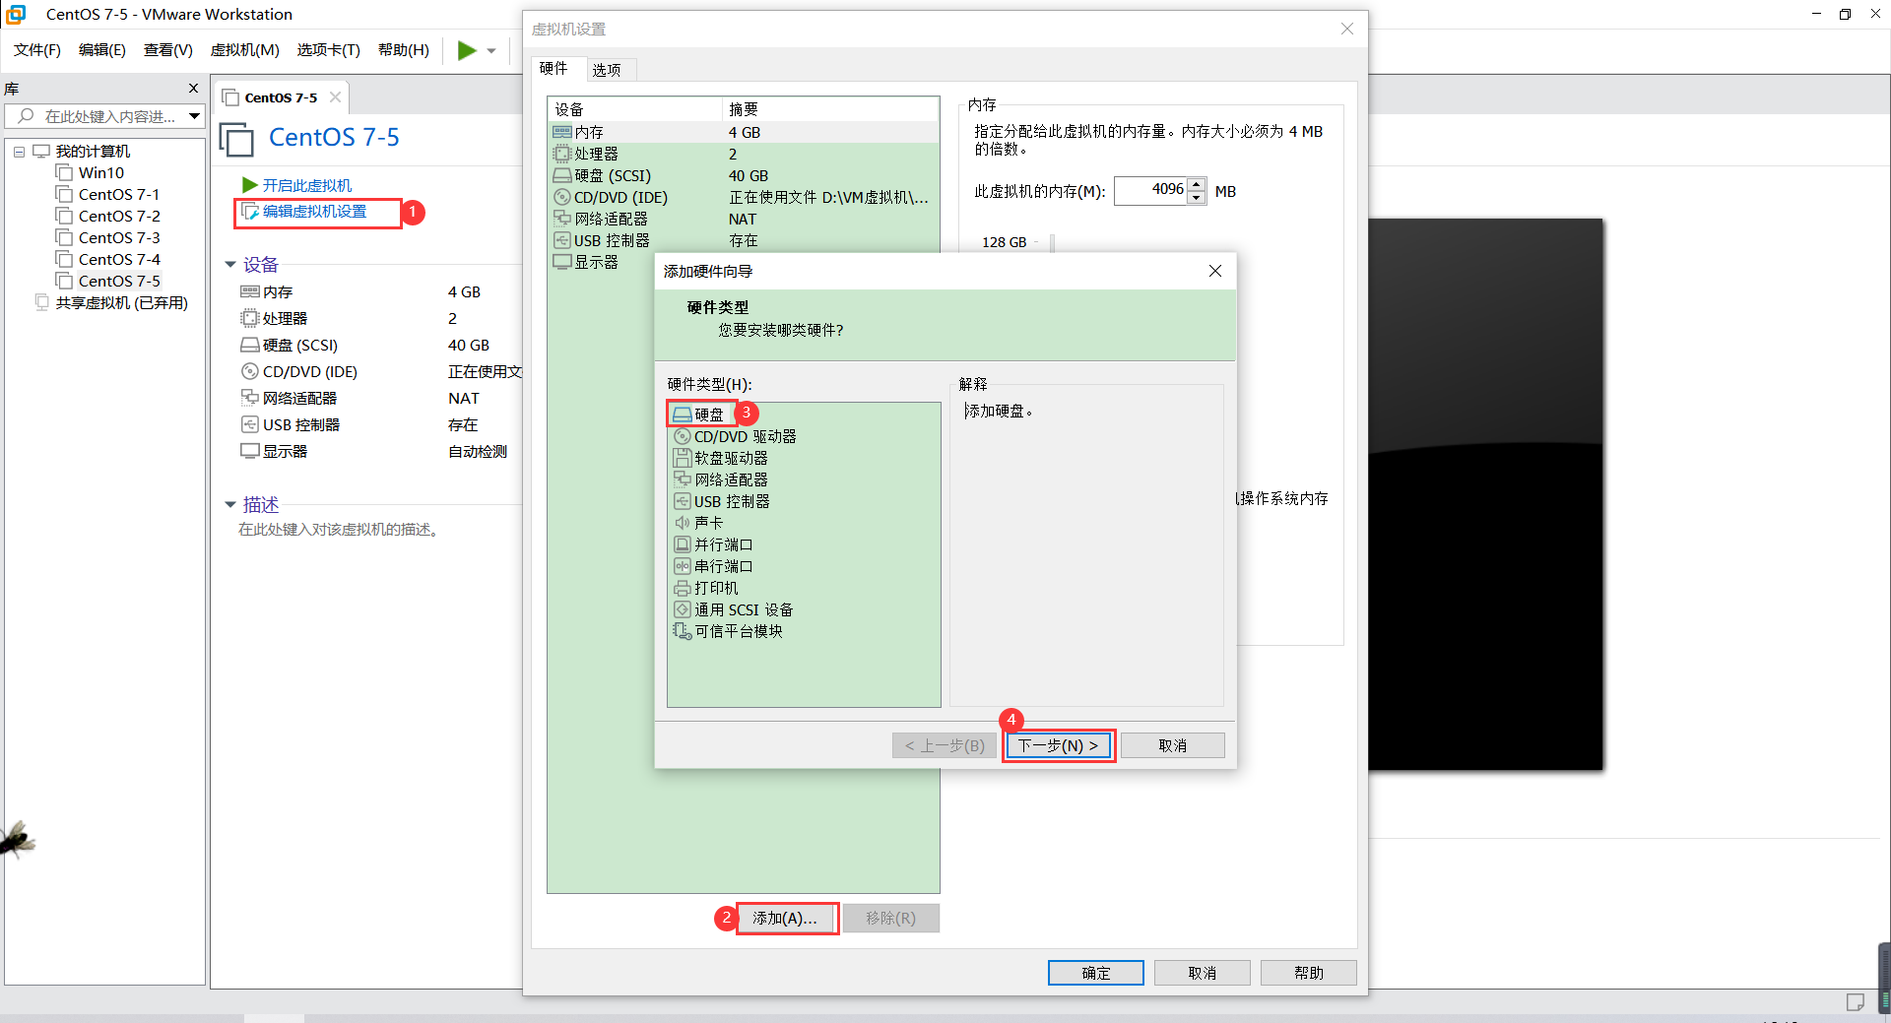
Task: Choose the 打印机 printer icon
Action: point(683,588)
